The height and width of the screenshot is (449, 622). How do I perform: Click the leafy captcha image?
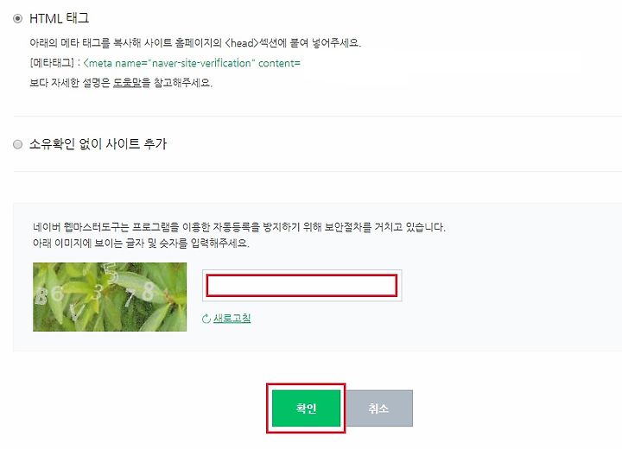(x=110, y=297)
